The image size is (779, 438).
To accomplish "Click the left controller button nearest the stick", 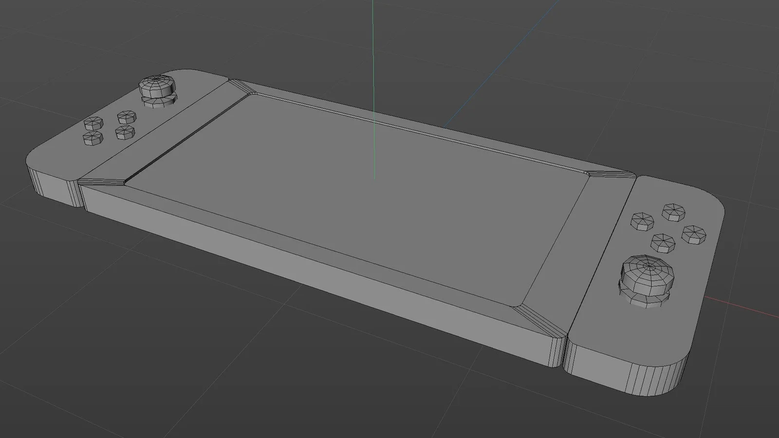I will click(x=126, y=117).
